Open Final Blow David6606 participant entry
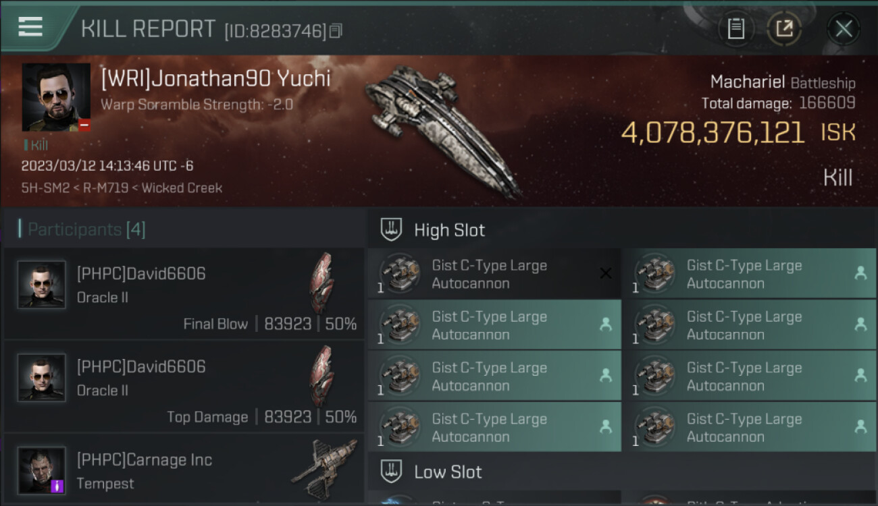The image size is (878, 506). pyautogui.click(x=184, y=293)
